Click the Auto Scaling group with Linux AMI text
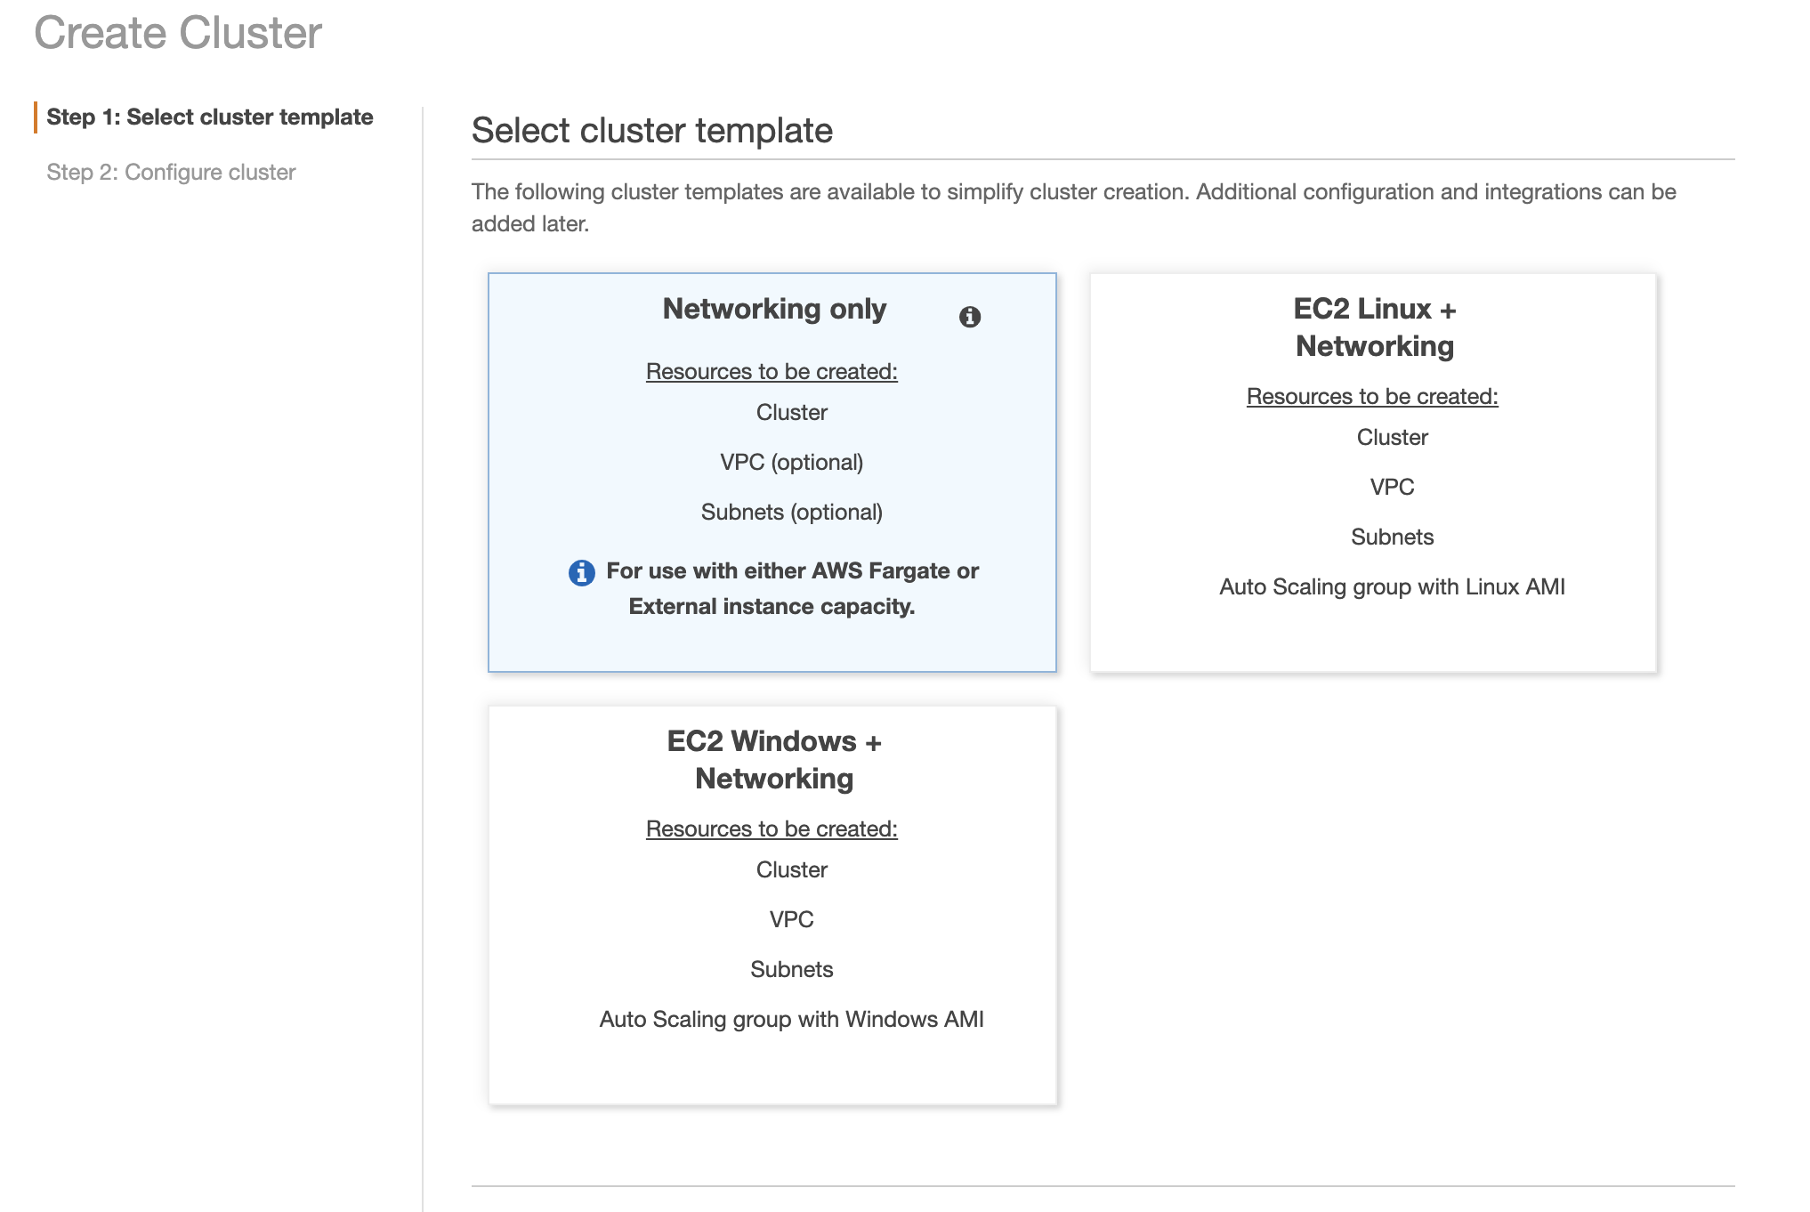 pyautogui.click(x=1392, y=586)
